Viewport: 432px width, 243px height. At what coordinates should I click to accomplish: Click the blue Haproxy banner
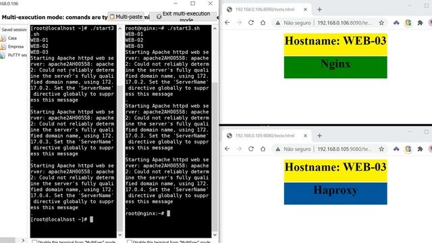click(x=335, y=194)
